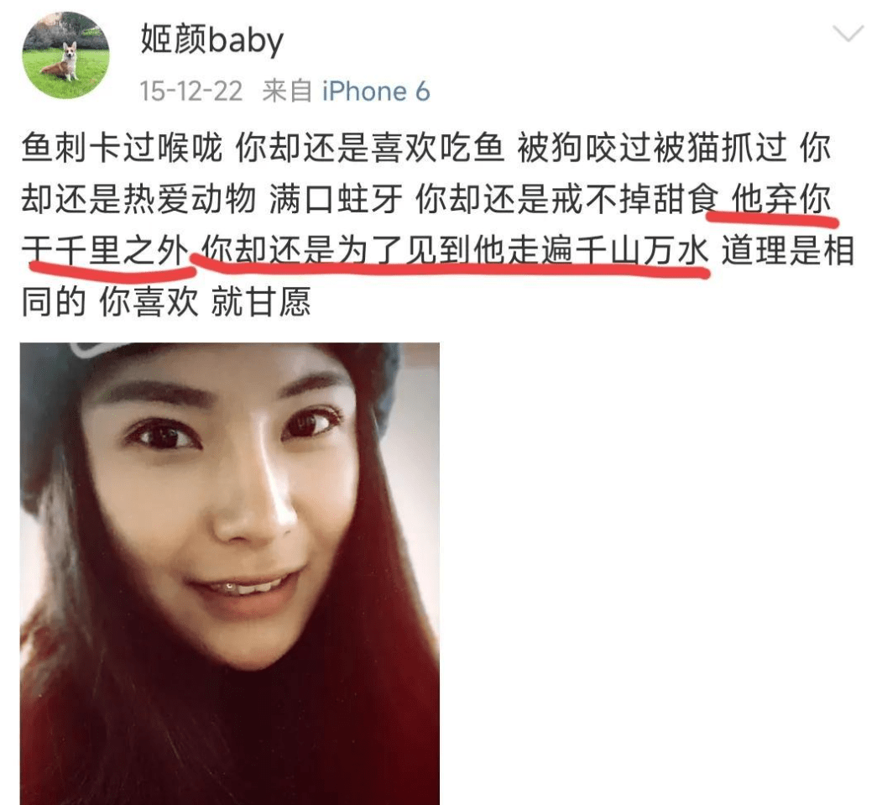Click the phrase 被狗咬过被猫抓过
Viewport: 882px width, 805px height.
coord(651,148)
